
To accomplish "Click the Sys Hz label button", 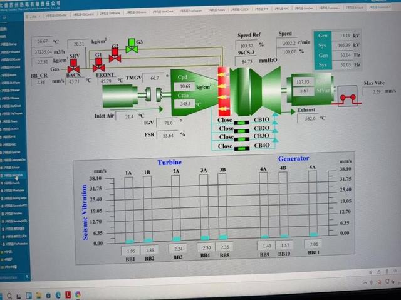I will point(321,64).
